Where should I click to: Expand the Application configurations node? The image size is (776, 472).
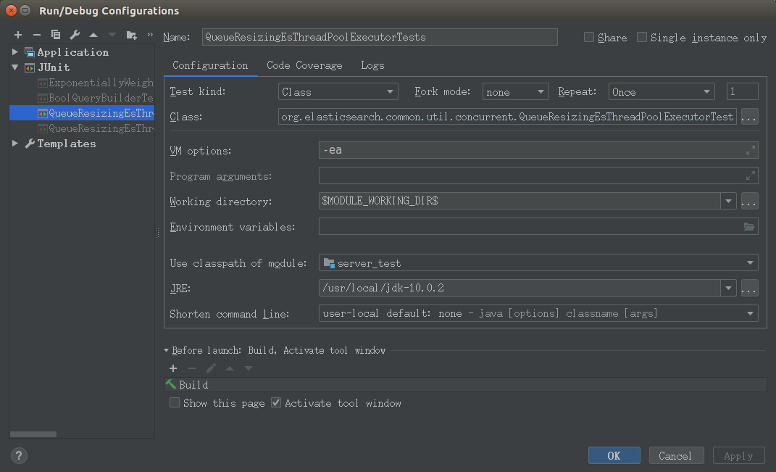click(15, 51)
